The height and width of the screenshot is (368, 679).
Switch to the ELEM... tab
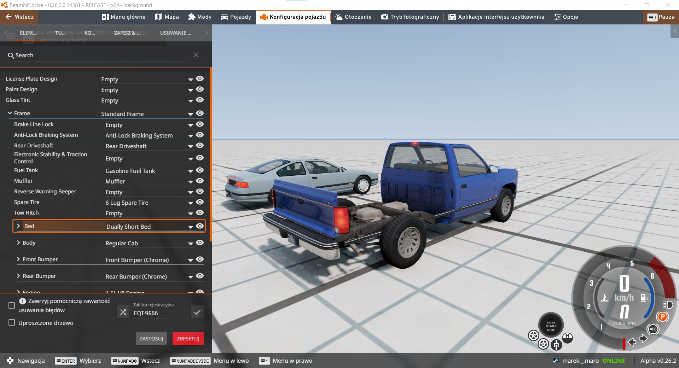tap(28, 33)
